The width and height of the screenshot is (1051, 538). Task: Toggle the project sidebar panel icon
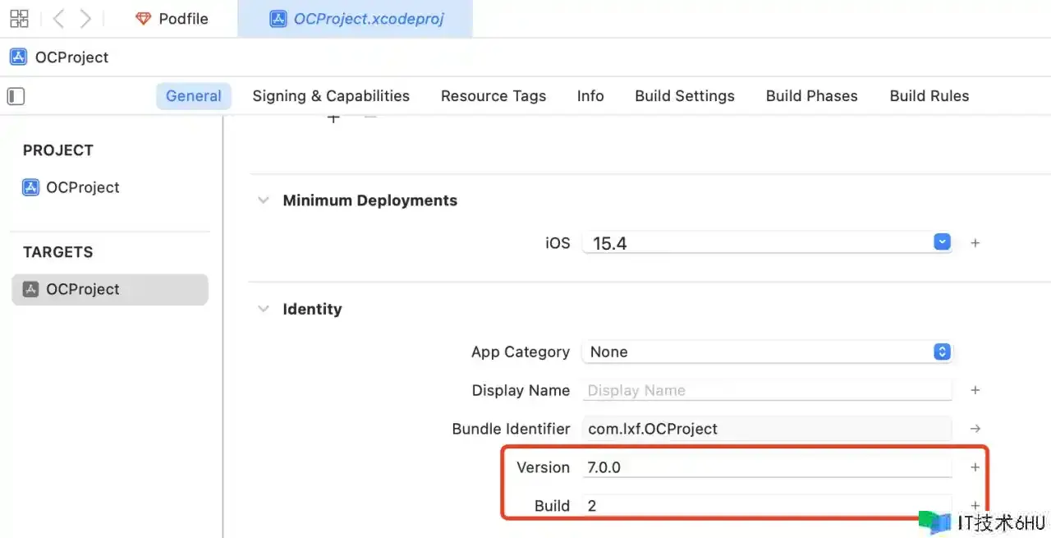[16, 96]
